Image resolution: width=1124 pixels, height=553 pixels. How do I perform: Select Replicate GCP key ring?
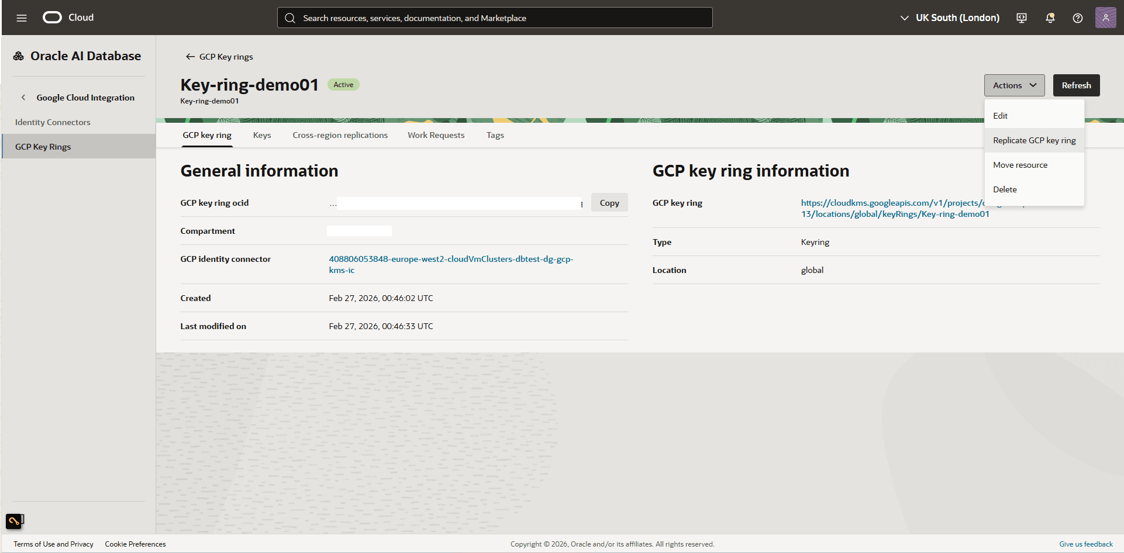point(1034,140)
